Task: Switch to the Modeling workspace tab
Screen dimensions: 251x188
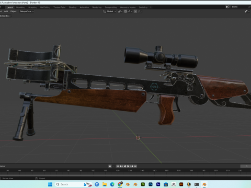Action: click(20, 7)
